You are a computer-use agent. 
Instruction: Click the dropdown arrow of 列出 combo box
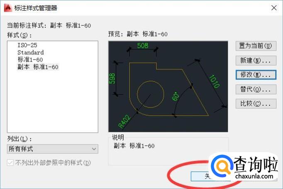coord(94,149)
